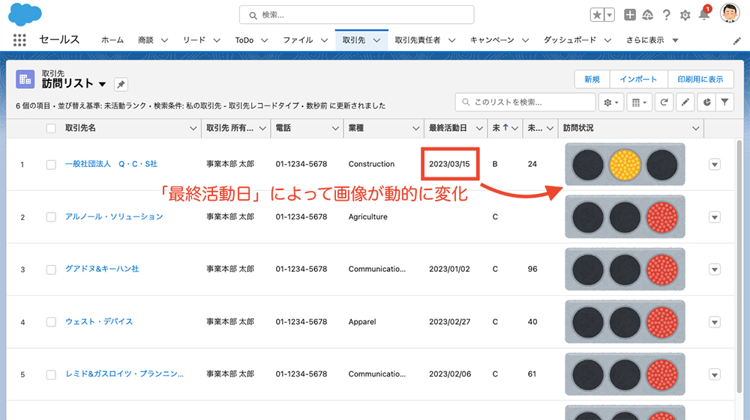This screenshot has height=420, width=750.
Task: Click the 新規 button
Action: (592, 79)
